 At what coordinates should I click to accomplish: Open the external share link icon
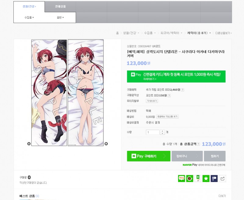tap(222, 179)
